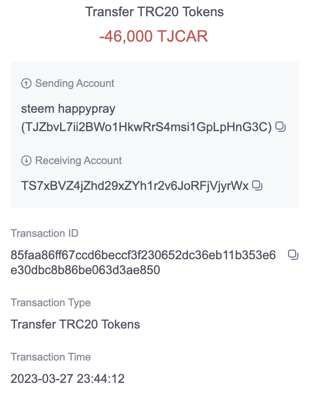The image size is (310, 400).
Task: Click the Transaction ID label
Action: click(44, 233)
